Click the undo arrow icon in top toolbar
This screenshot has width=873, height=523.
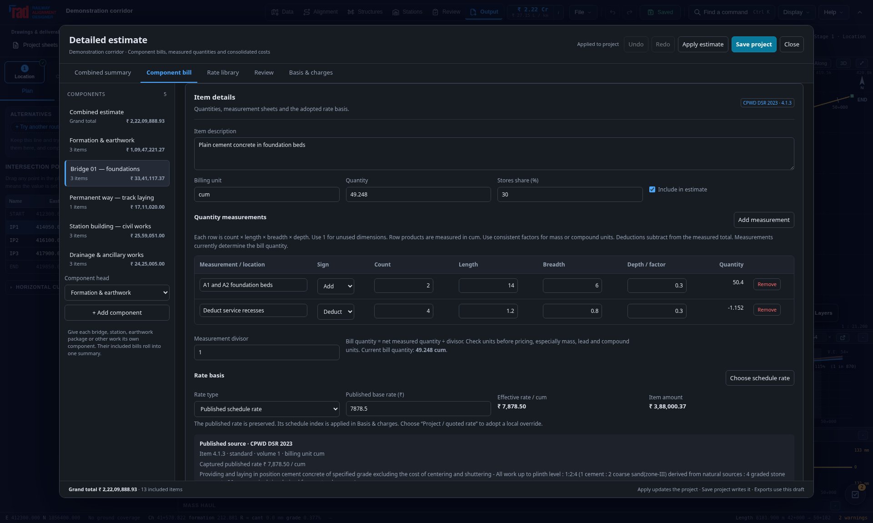(612, 12)
